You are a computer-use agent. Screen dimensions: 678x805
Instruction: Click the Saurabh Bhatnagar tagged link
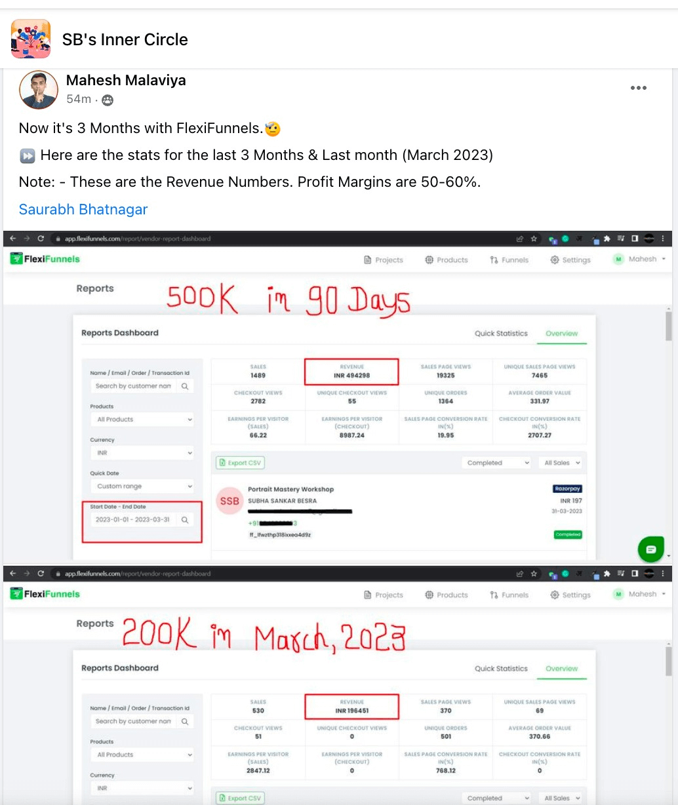pos(83,209)
